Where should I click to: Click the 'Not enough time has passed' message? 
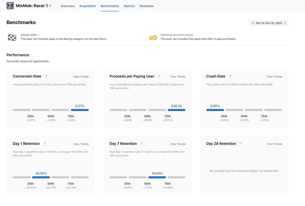[x=244, y=171]
